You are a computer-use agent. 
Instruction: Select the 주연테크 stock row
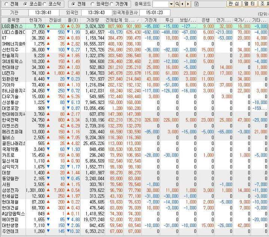(x=134, y=231)
